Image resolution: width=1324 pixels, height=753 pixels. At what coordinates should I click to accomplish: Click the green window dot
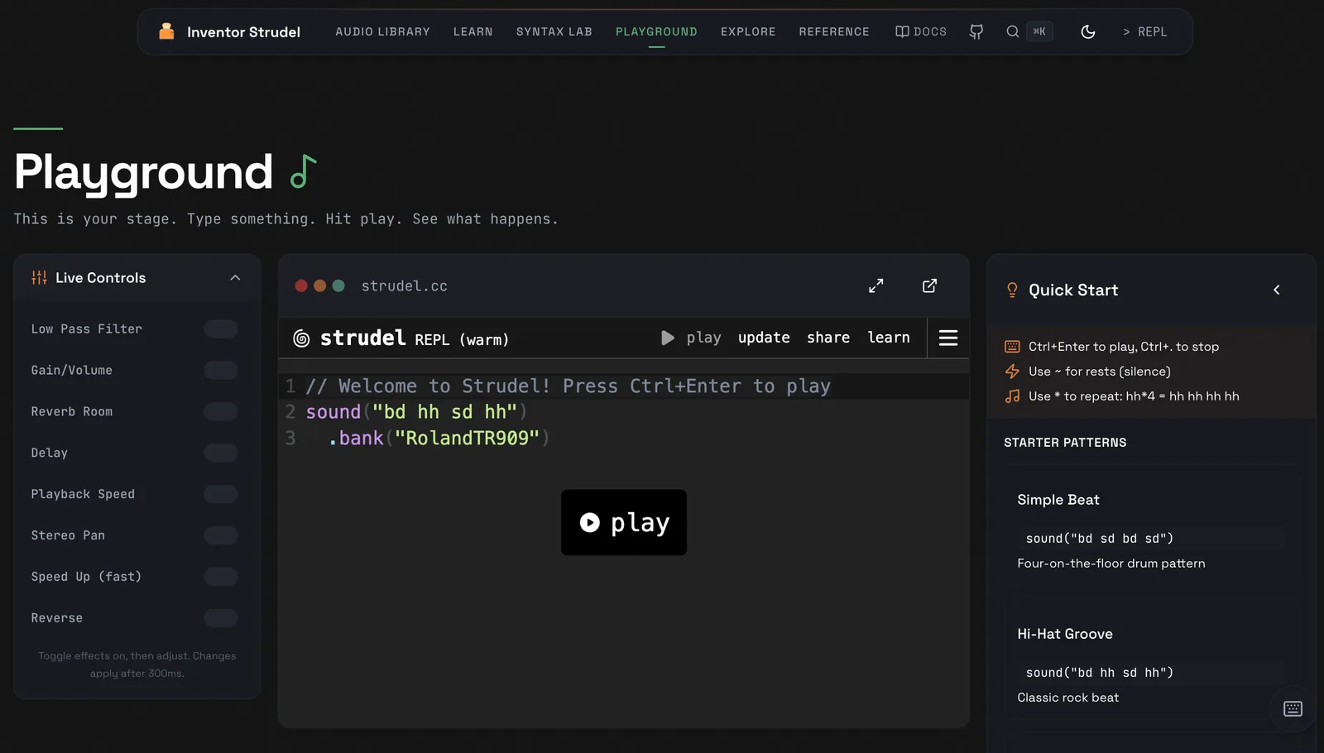click(338, 285)
